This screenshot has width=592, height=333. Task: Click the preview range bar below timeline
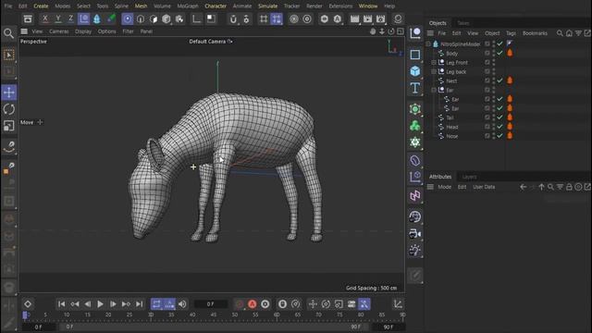[x=214, y=327]
